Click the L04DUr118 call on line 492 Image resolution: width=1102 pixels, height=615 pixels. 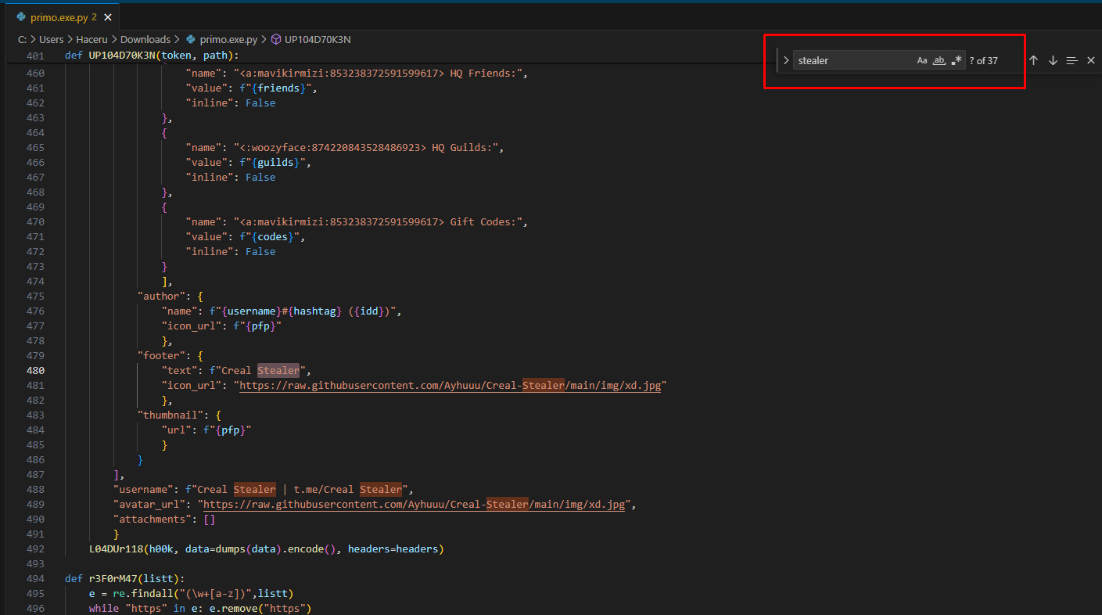(x=116, y=549)
